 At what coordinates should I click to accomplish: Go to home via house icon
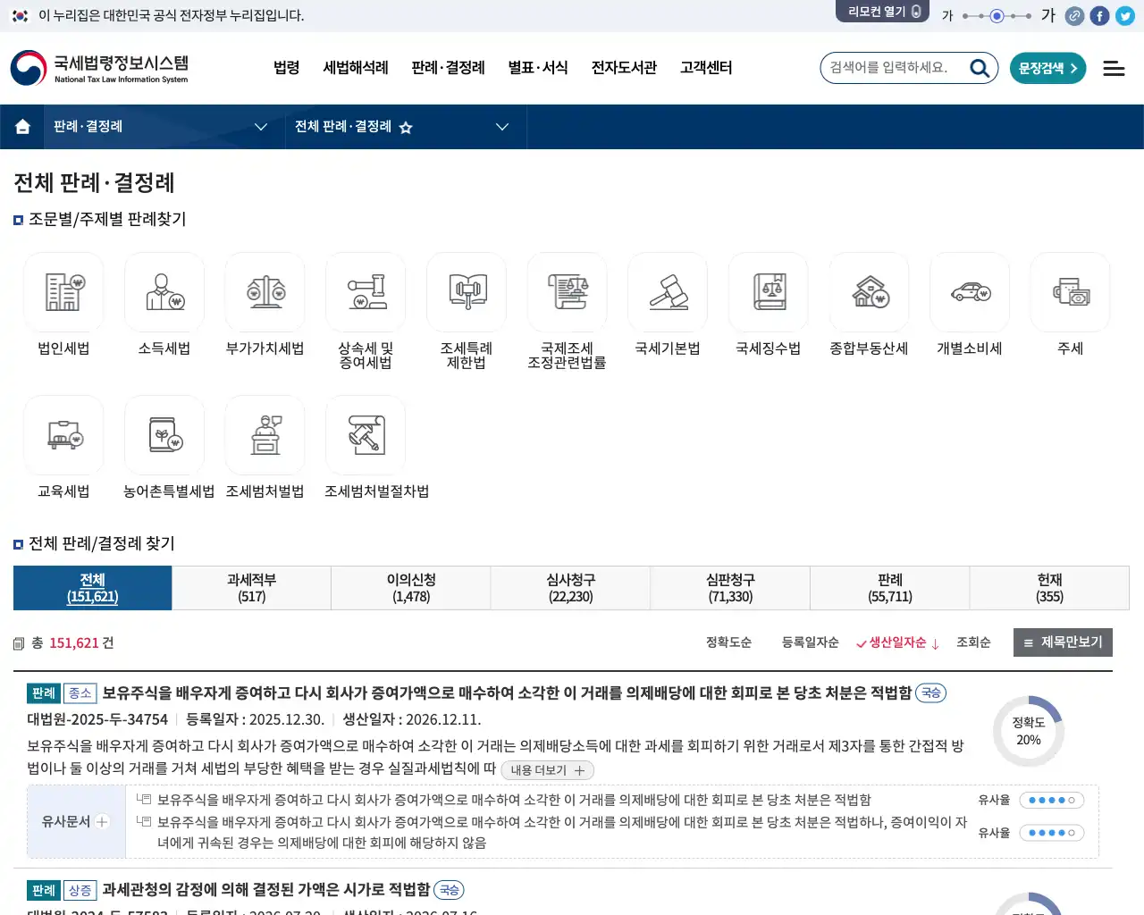22,127
